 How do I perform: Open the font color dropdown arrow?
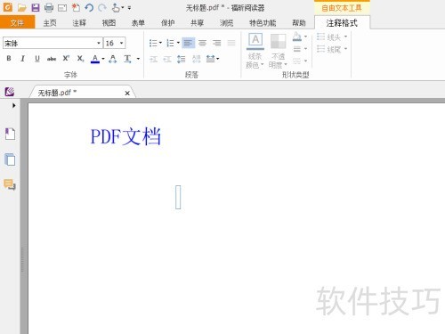[x=103, y=59]
